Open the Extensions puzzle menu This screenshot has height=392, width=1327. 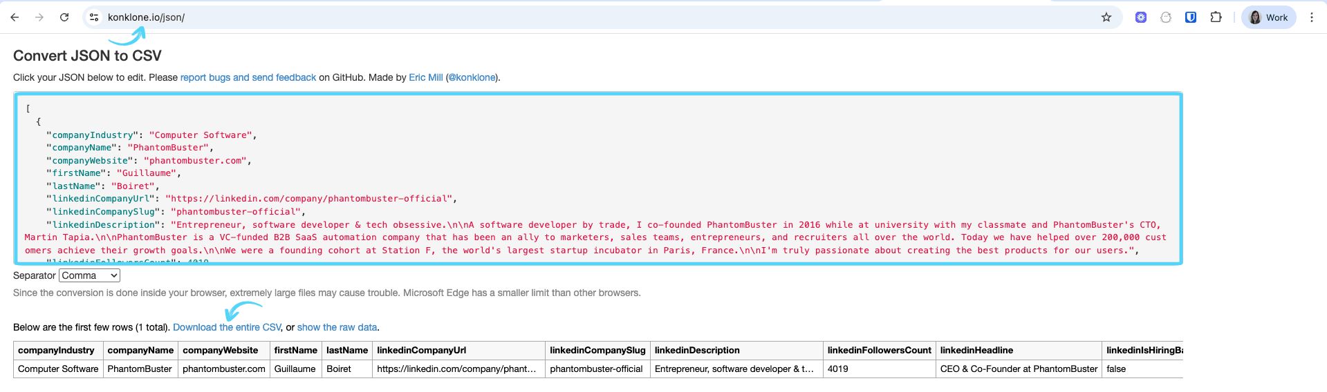[1216, 17]
